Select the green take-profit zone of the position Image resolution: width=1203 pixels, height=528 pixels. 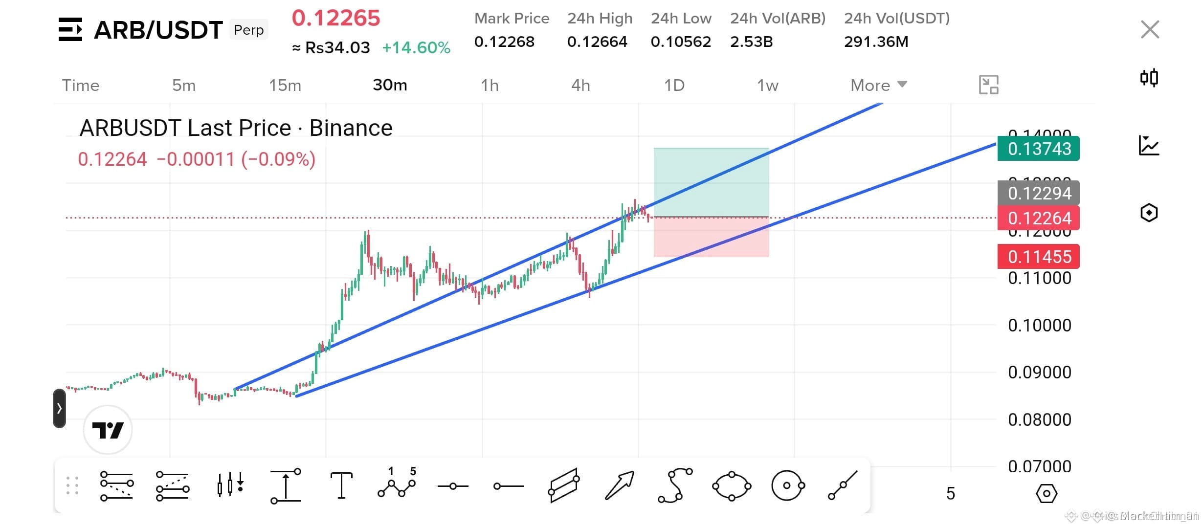pos(711,182)
